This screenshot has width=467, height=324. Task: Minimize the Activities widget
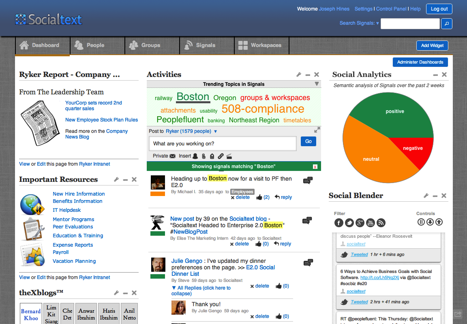[x=308, y=75]
